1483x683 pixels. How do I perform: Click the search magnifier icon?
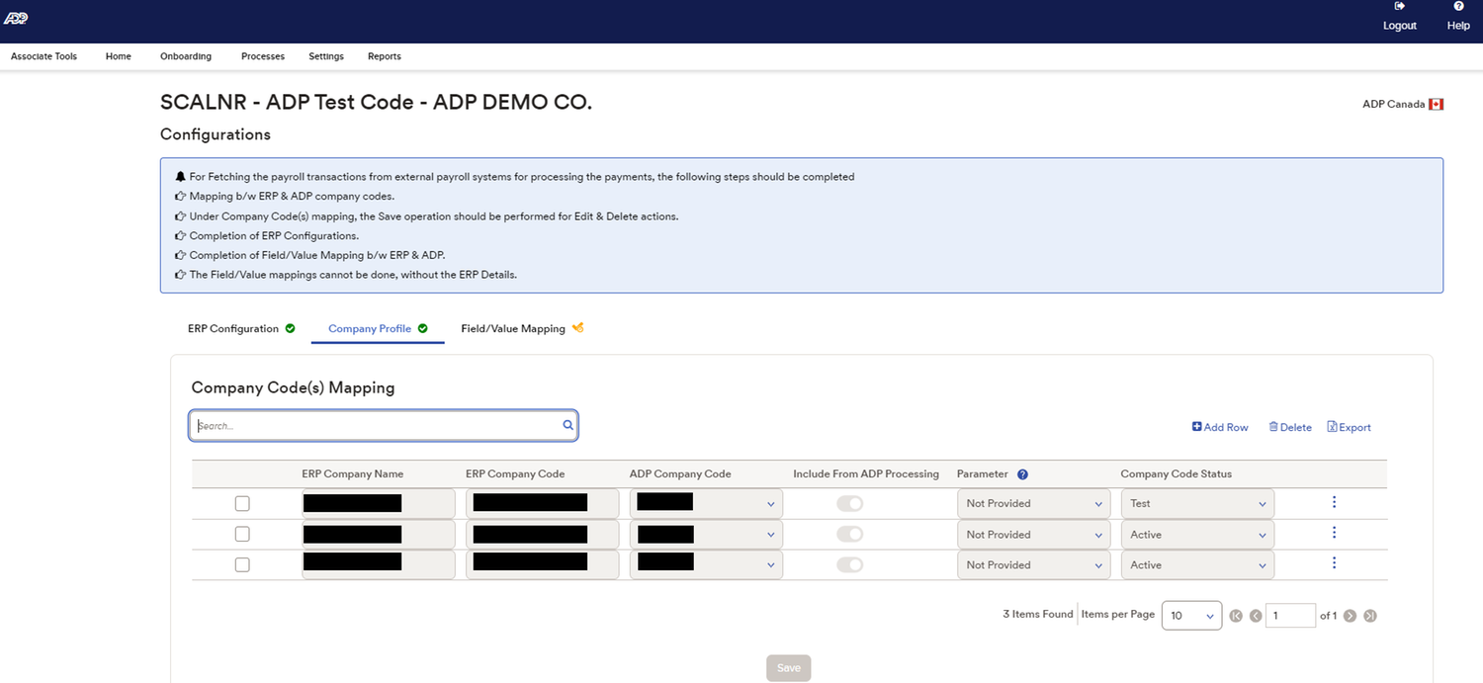[x=567, y=424]
